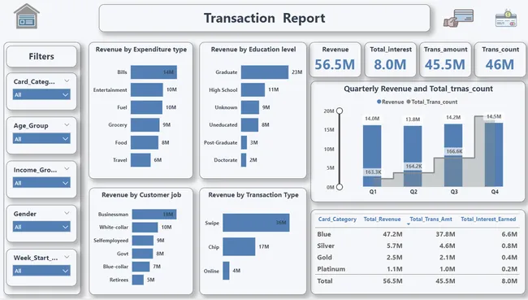
Task: Collapse the Gender slicer header chevron
Action: [67, 213]
